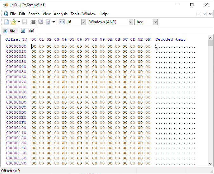Viewport: 214px width, 174px height.
Task: Open the File menu
Action: [13, 14]
